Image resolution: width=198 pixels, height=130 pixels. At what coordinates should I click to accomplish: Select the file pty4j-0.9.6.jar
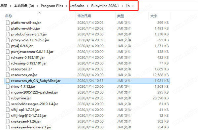click(22, 46)
